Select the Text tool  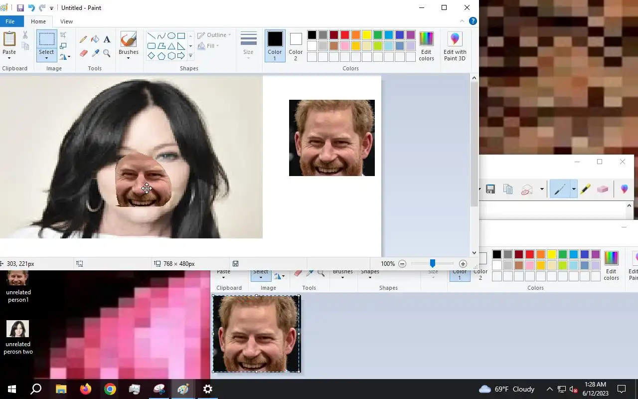click(107, 39)
